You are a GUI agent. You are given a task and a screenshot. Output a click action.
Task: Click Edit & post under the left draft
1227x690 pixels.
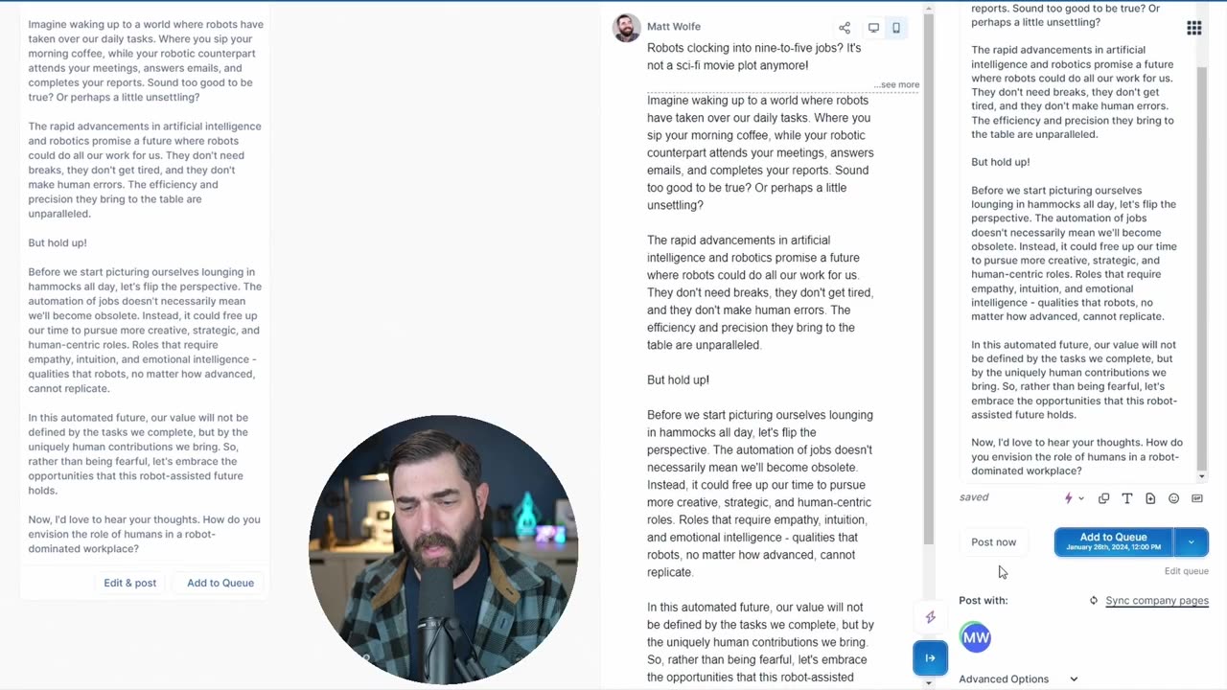coord(130,583)
